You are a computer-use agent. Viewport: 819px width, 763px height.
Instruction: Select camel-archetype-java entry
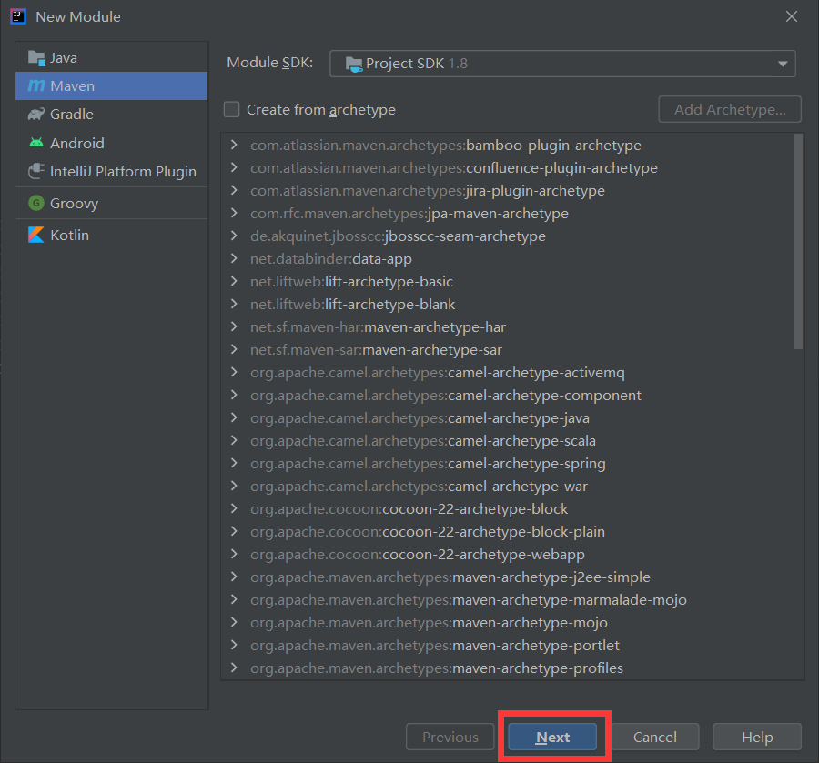pos(420,417)
